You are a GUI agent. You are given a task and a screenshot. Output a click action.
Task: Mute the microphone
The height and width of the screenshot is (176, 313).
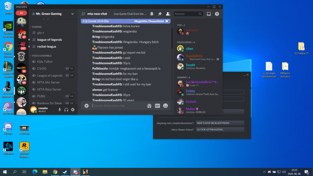59,109
